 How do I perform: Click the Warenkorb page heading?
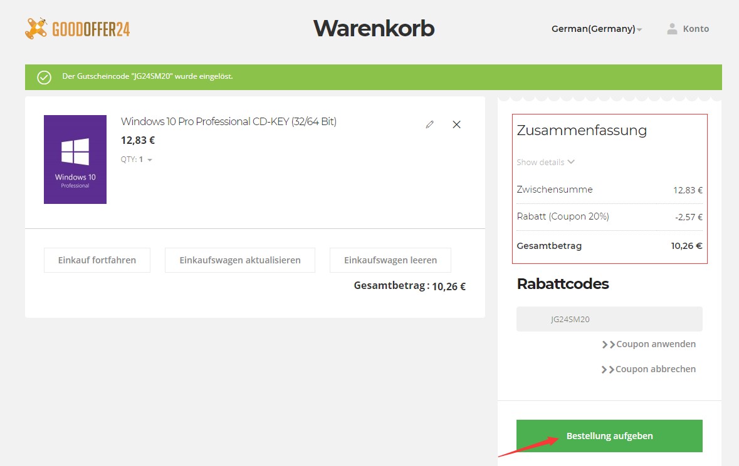click(x=374, y=28)
